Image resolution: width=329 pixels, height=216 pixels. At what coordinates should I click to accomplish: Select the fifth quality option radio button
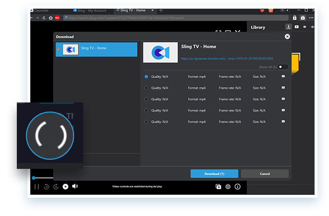146,122
